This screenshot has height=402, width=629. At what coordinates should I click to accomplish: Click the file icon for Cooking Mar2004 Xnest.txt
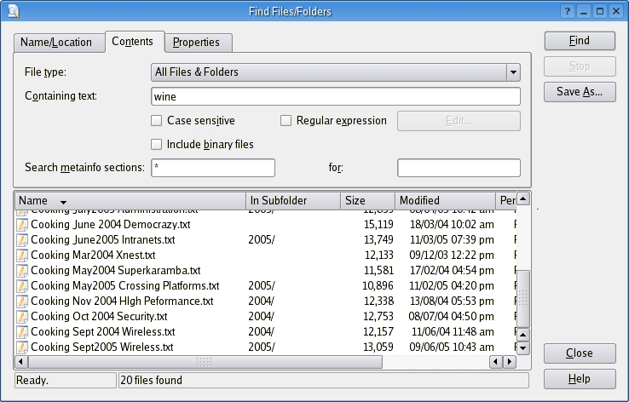click(x=23, y=256)
